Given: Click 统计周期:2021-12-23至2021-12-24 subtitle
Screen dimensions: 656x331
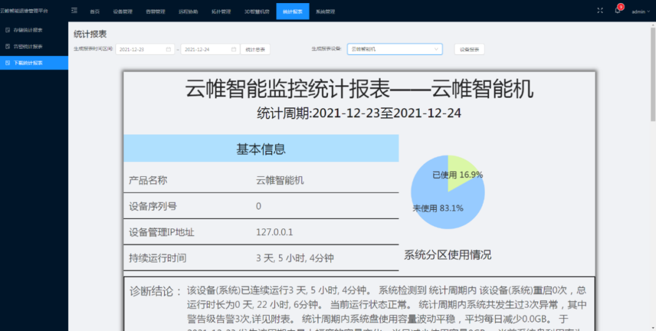Looking at the screenshot, I should coord(359,113).
